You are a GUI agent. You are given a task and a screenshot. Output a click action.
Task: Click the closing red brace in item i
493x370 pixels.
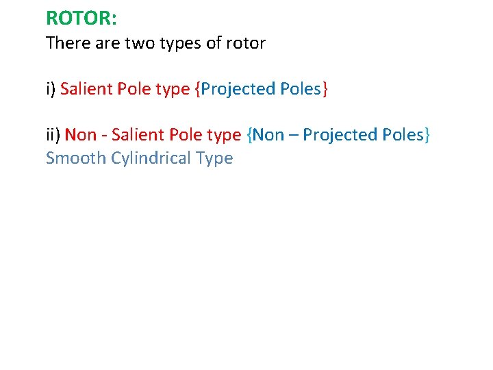click(x=325, y=89)
